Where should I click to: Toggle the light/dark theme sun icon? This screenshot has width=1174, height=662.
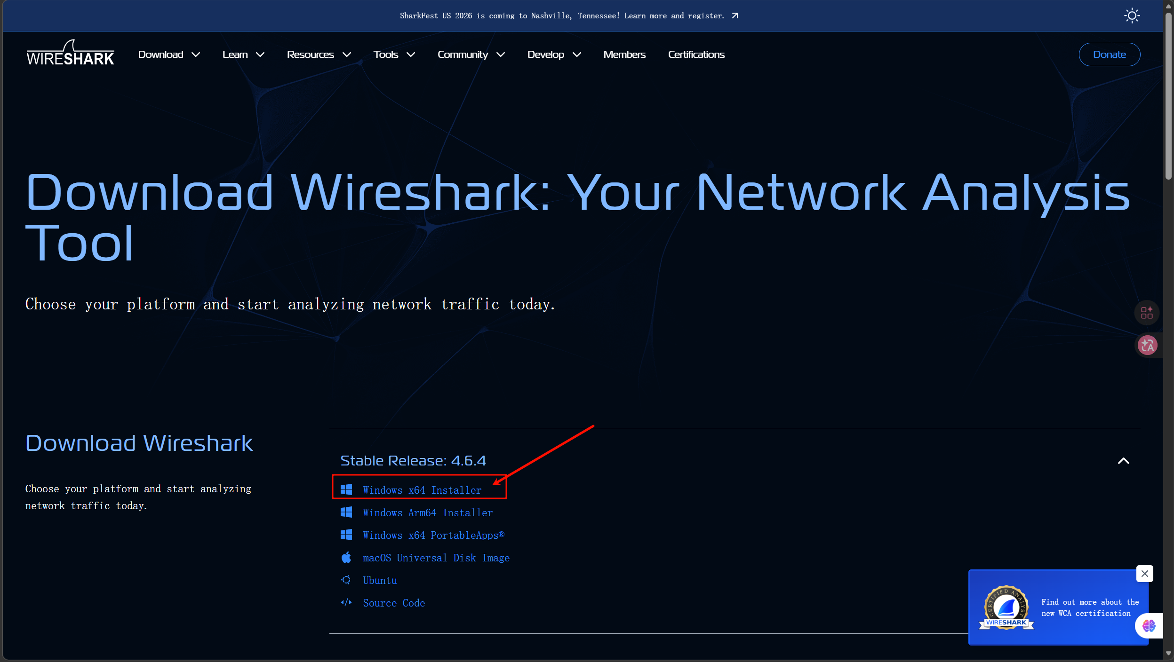[x=1132, y=16]
